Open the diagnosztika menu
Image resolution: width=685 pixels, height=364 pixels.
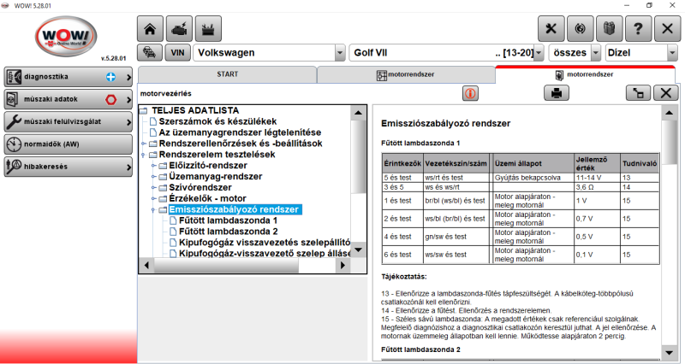[x=68, y=77]
